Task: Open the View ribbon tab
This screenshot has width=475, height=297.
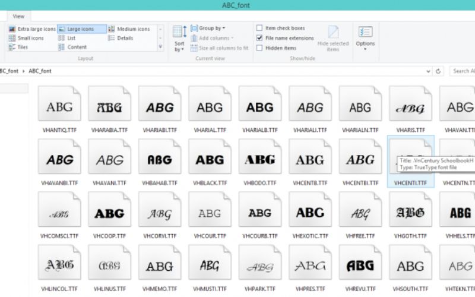Action: coord(18,17)
